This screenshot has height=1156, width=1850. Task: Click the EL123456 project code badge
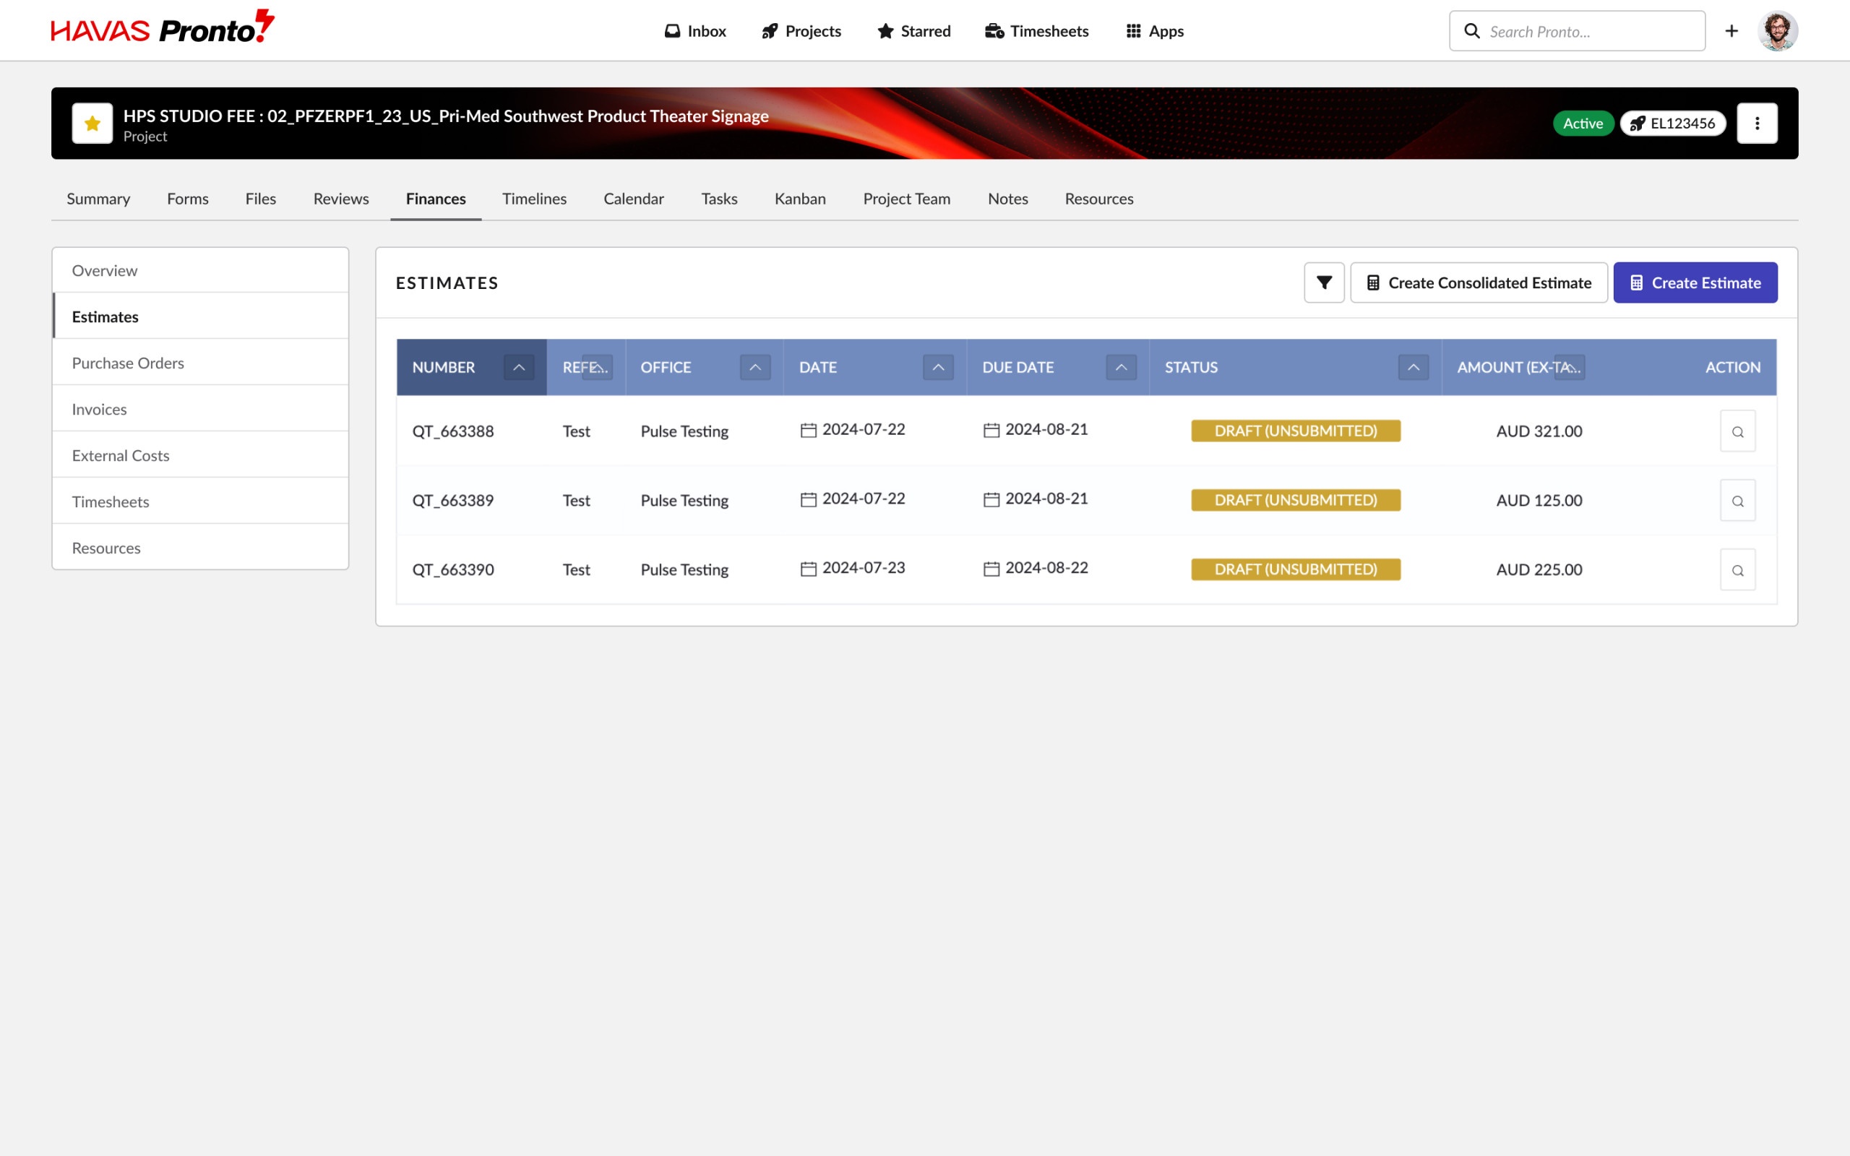coord(1673,123)
